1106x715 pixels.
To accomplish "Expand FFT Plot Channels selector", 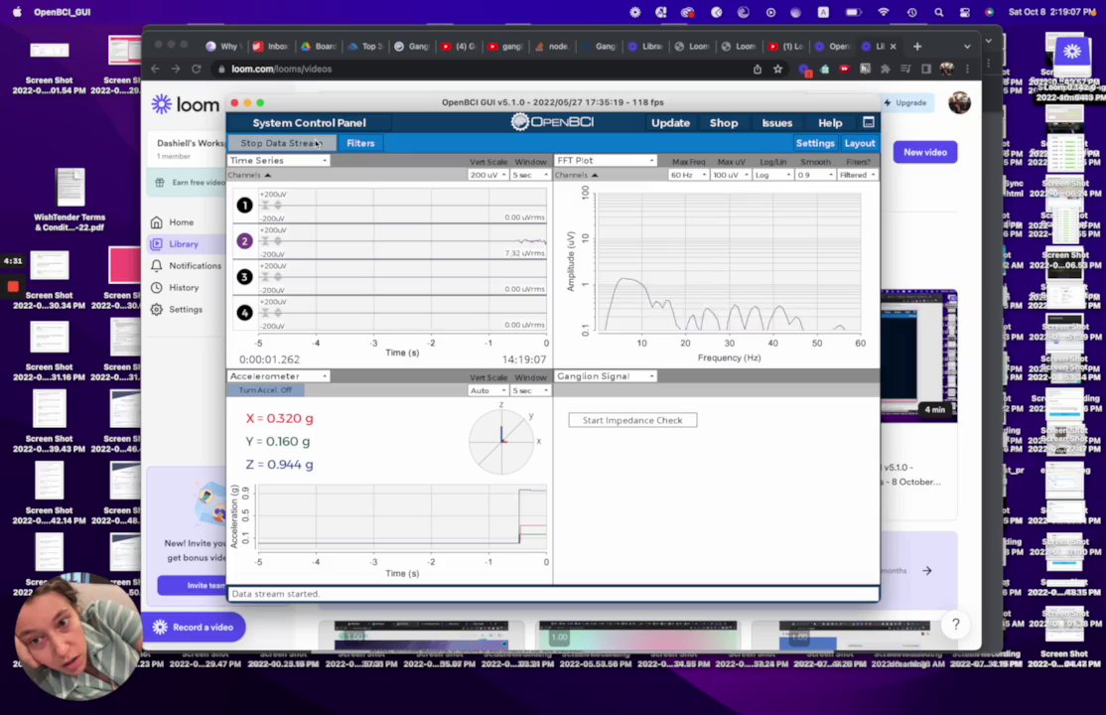I will (x=576, y=175).
